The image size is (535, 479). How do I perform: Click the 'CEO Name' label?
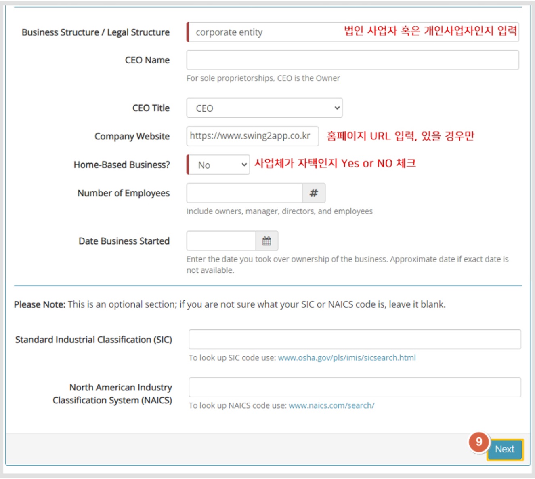147,60
